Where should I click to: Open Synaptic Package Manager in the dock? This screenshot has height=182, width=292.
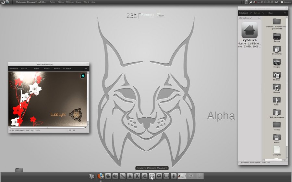(x=152, y=176)
